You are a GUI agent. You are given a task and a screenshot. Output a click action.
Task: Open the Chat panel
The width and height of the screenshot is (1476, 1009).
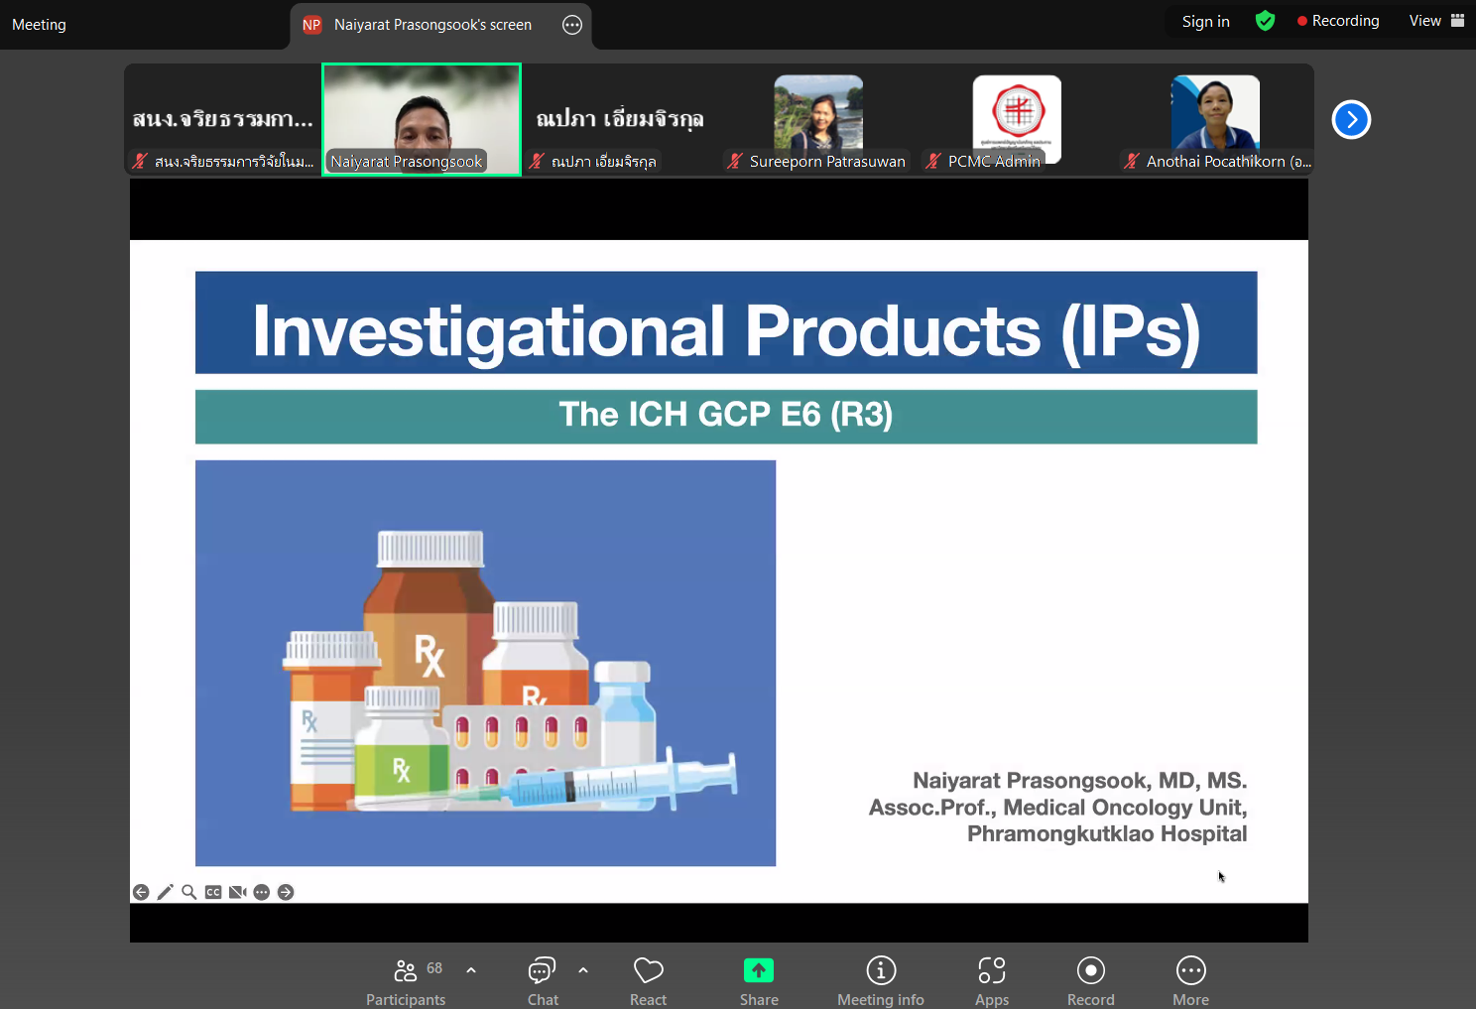543,980
